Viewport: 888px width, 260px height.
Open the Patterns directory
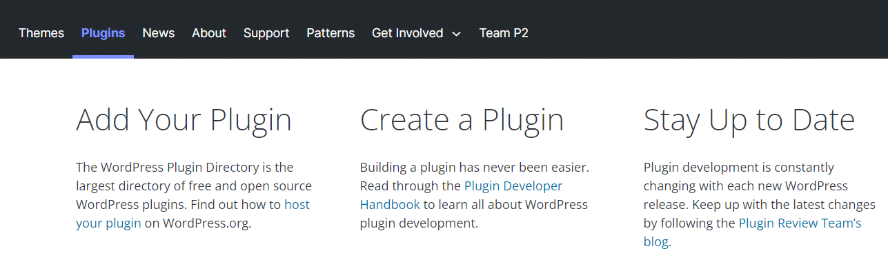(x=330, y=33)
